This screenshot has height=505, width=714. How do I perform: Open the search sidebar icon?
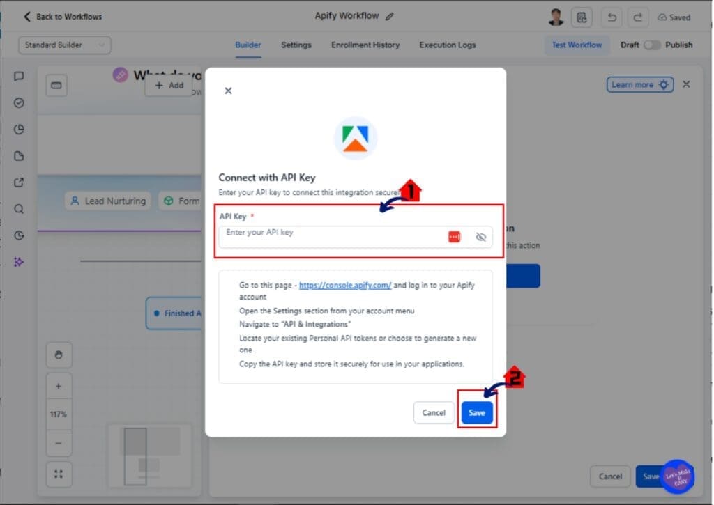click(19, 209)
